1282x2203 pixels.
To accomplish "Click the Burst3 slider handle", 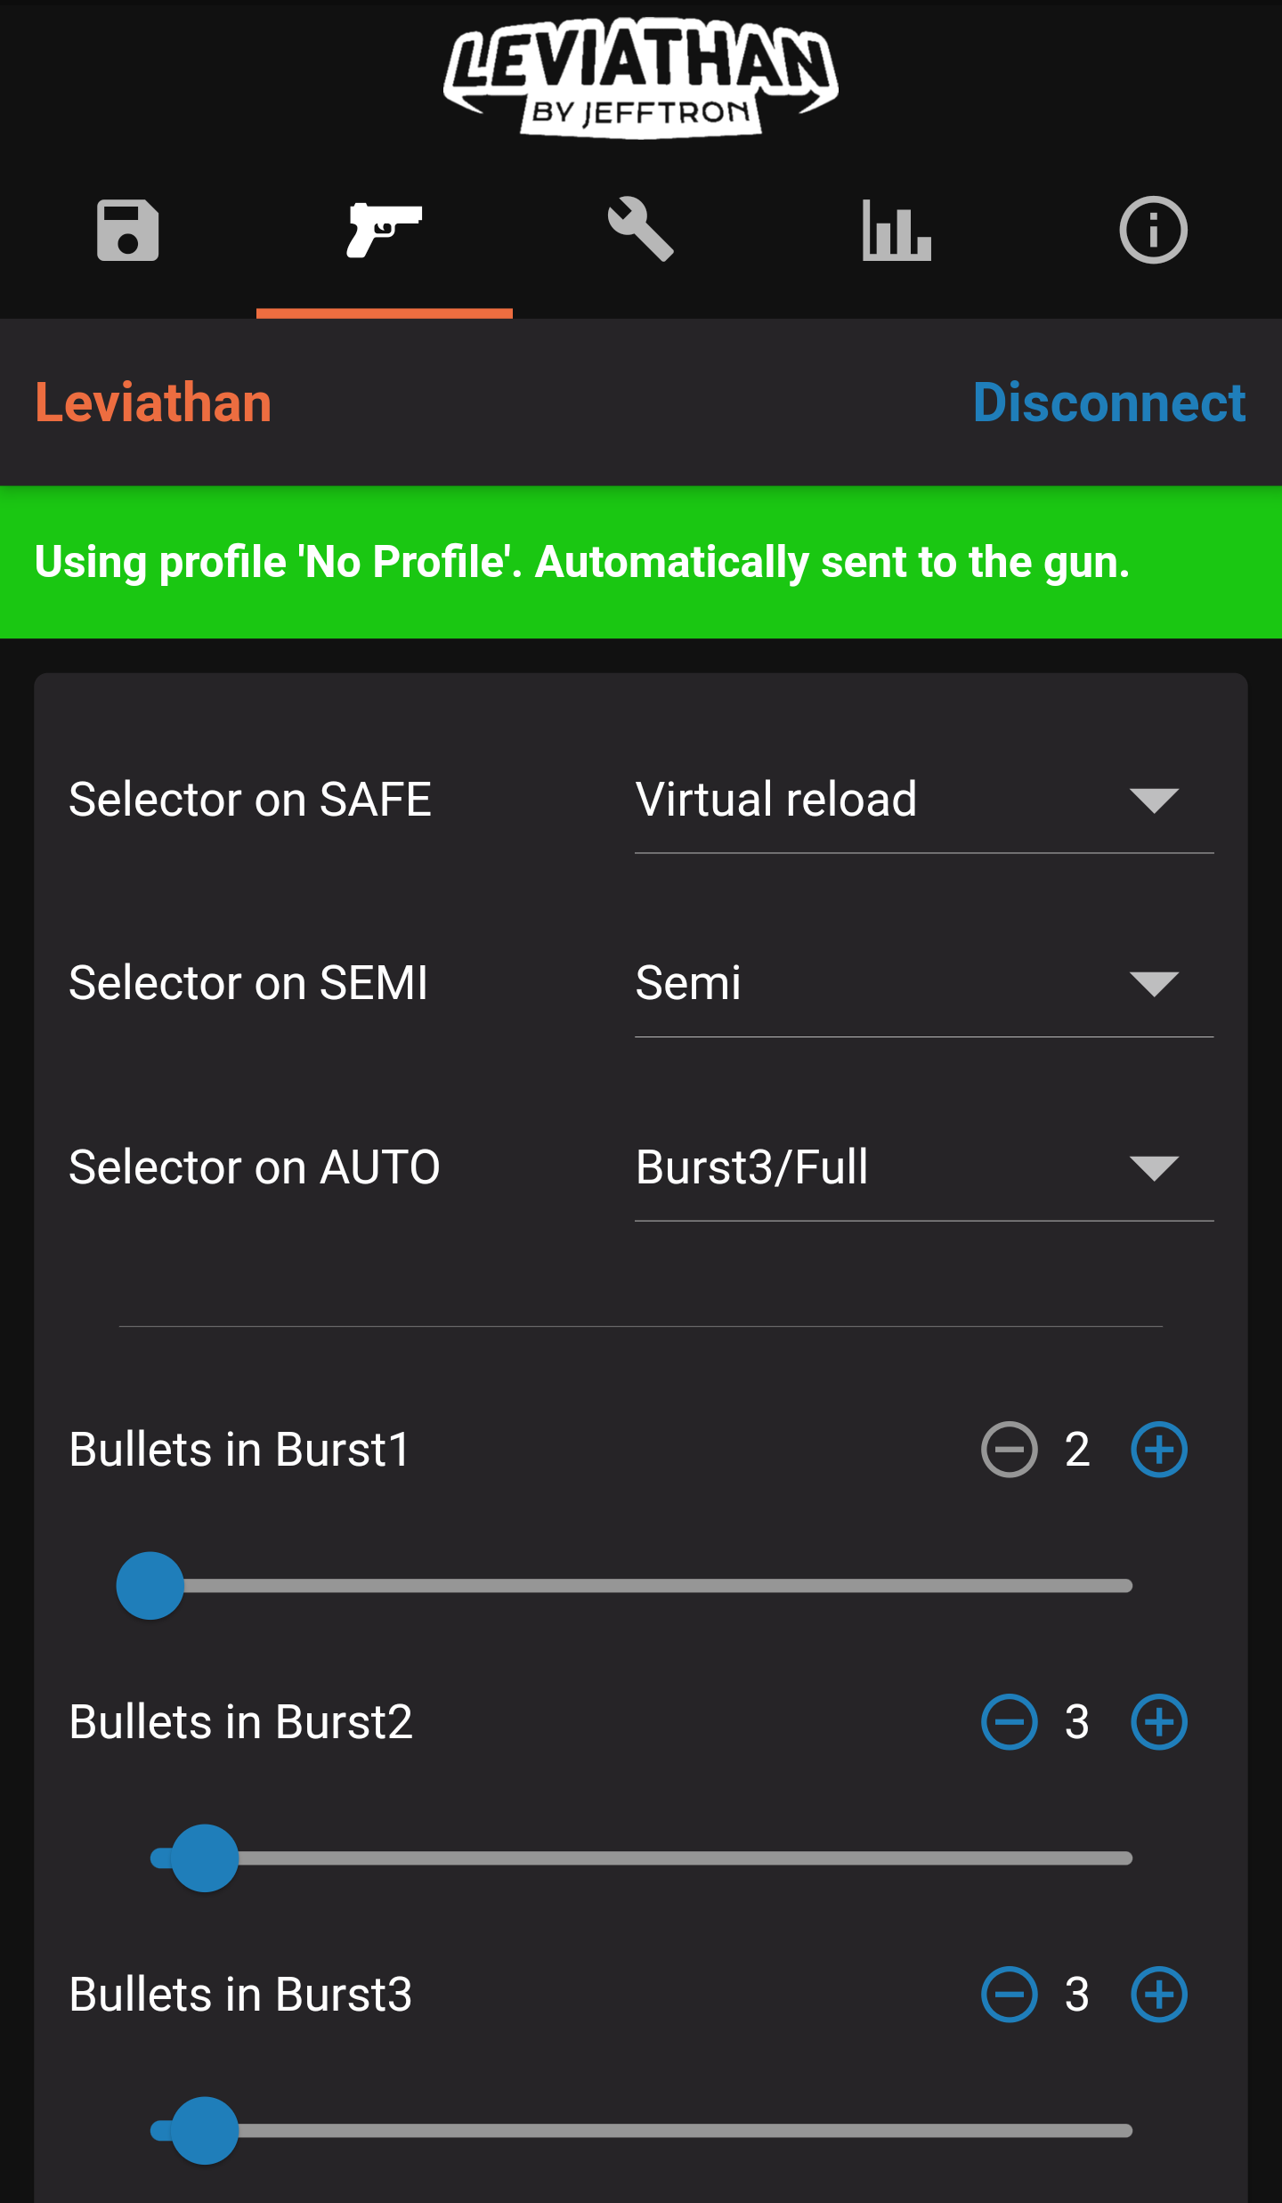I will click(x=205, y=2131).
